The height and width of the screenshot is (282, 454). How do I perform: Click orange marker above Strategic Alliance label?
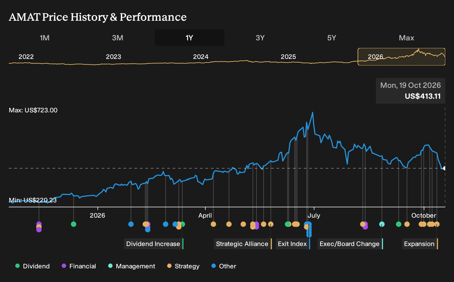click(271, 224)
